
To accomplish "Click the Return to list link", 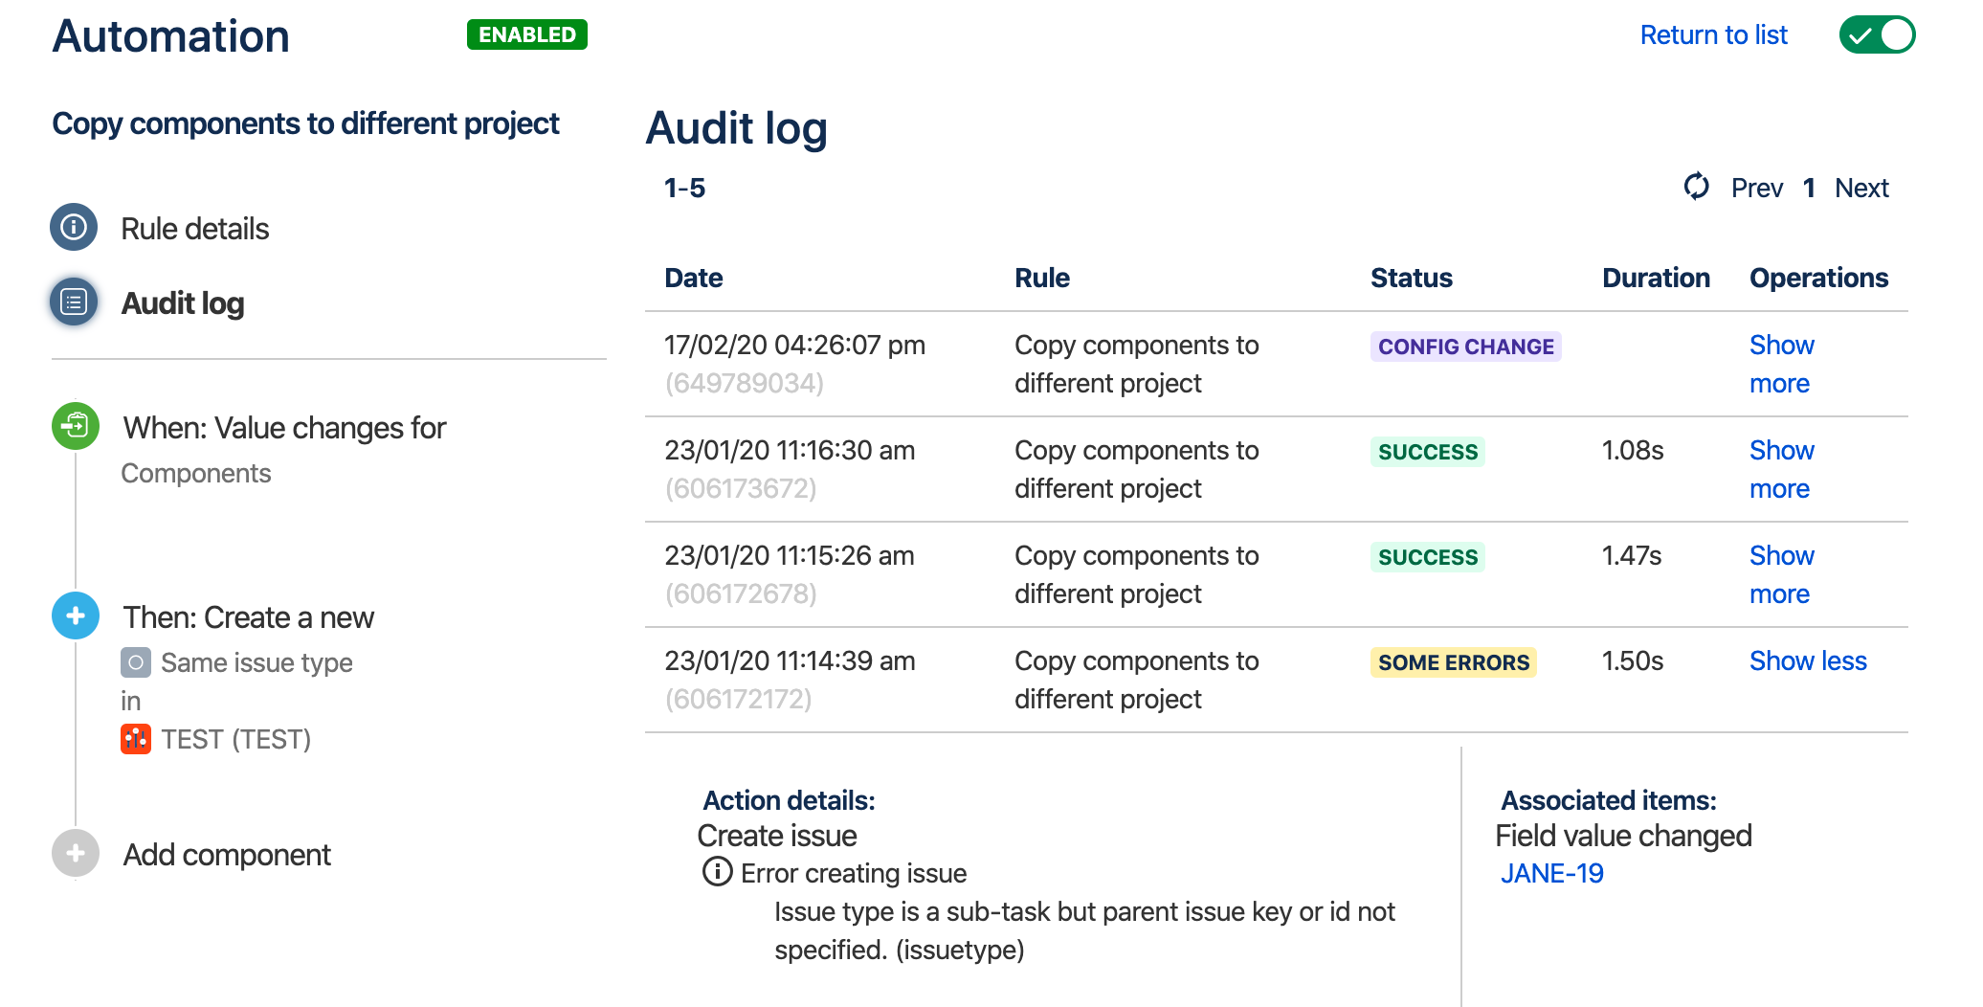I will pyautogui.click(x=1713, y=35).
